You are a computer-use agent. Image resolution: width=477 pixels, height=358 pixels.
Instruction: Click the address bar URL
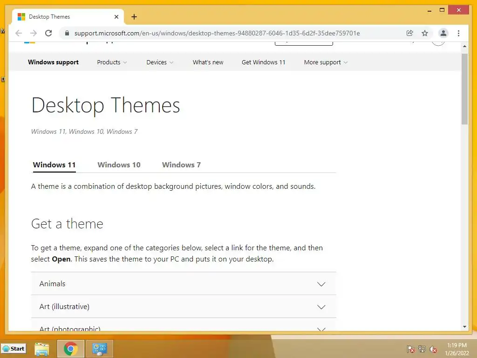tap(217, 33)
